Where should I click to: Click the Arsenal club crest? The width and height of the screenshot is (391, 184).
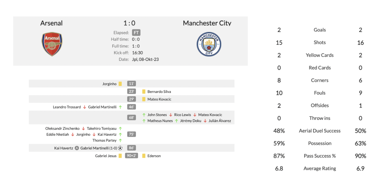click(52, 44)
